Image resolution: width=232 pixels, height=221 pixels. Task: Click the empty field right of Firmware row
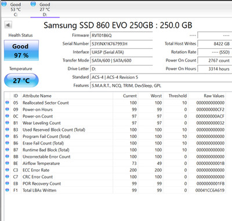215,35
